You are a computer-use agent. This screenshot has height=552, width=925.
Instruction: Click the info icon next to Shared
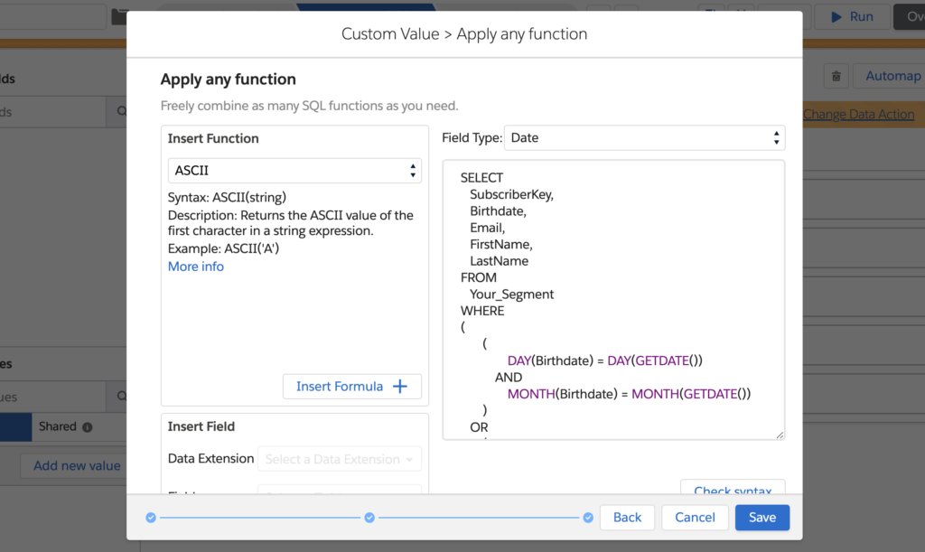point(88,427)
